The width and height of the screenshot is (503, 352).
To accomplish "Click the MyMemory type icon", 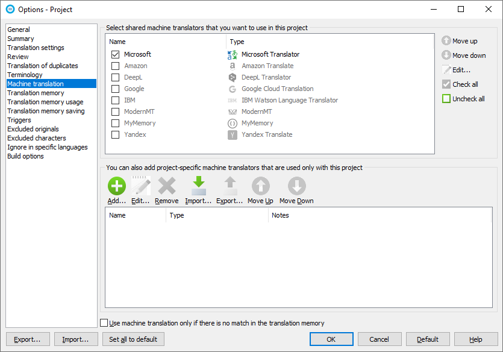I will point(233,123).
